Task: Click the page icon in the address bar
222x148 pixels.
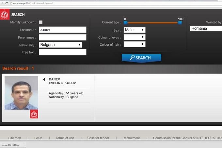Action: [11, 3]
